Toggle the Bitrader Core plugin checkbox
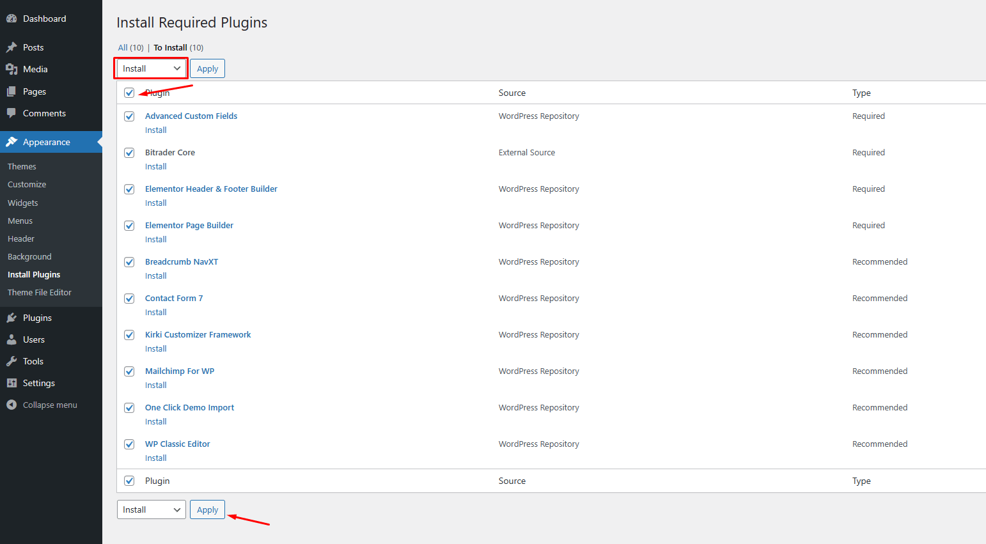 [x=129, y=153]
